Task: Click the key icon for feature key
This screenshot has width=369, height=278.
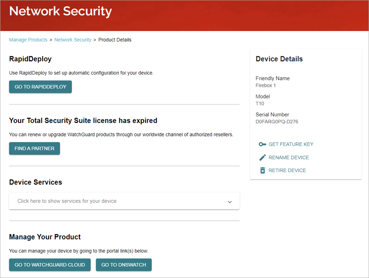Action: tap(263, 144)
